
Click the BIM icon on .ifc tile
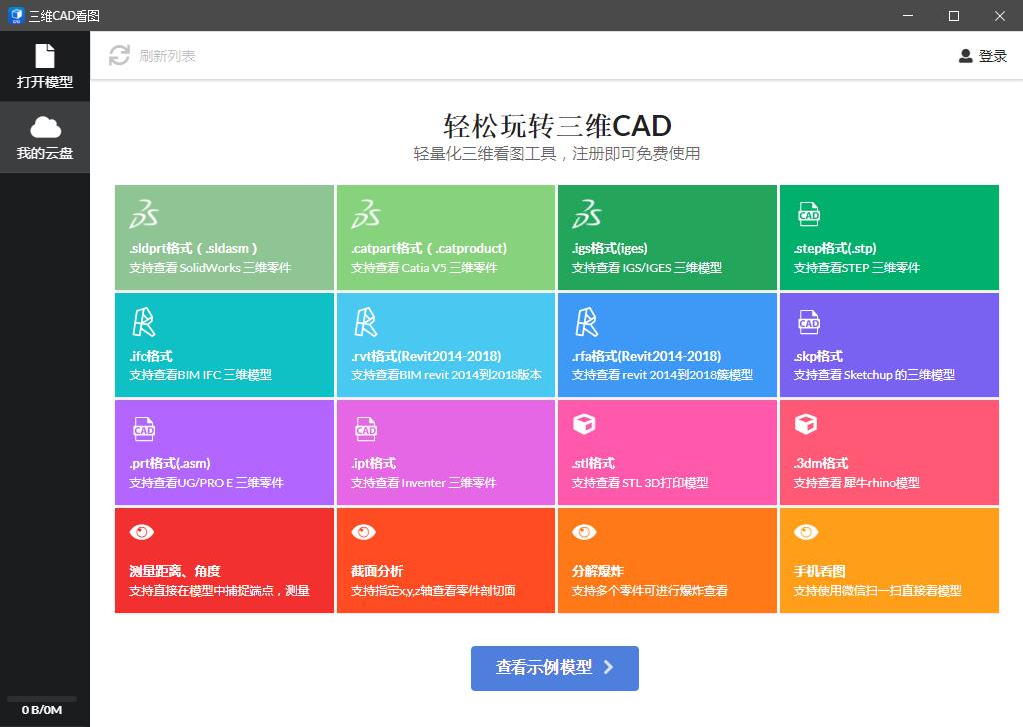144,322
